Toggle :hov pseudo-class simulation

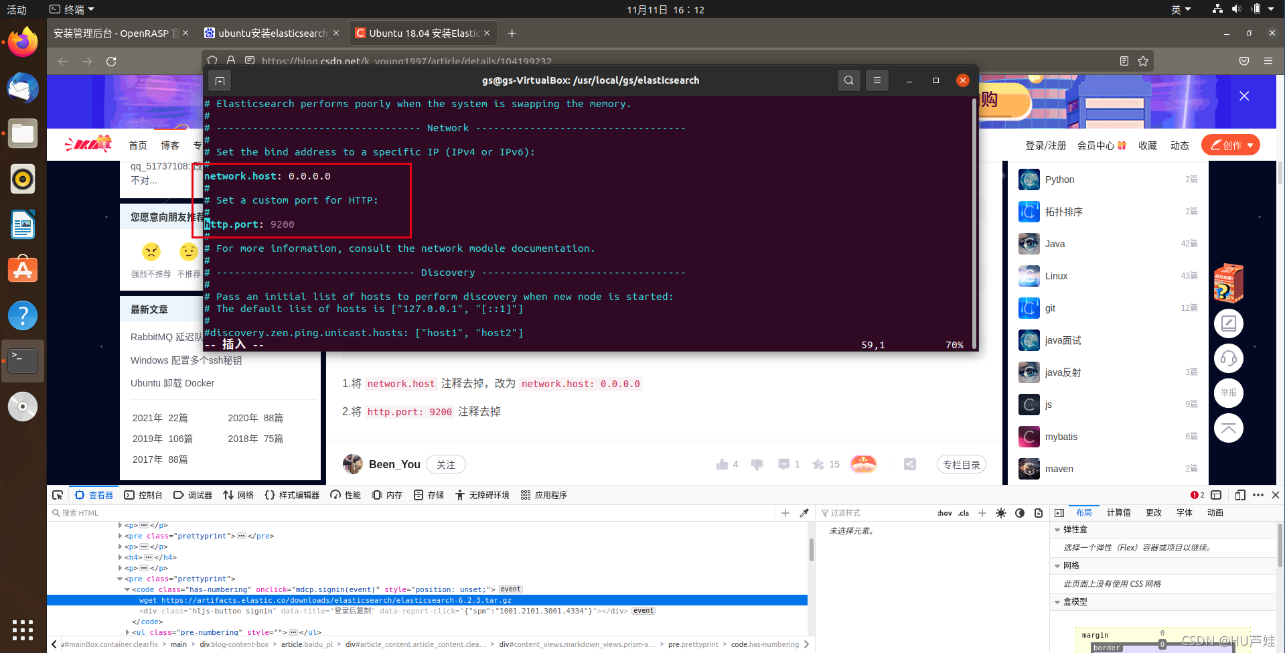[x=944, y=512]
